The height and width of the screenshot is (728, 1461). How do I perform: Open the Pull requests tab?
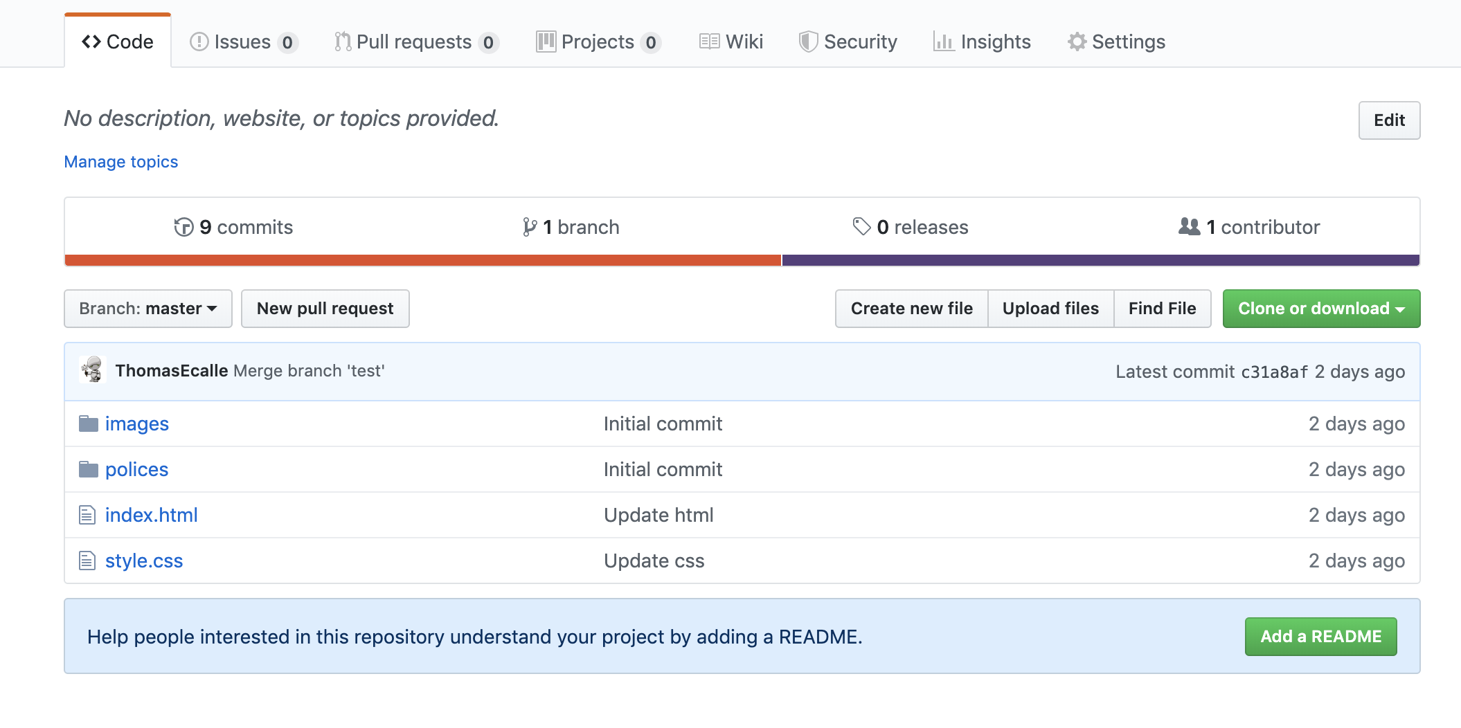point(415,42)
